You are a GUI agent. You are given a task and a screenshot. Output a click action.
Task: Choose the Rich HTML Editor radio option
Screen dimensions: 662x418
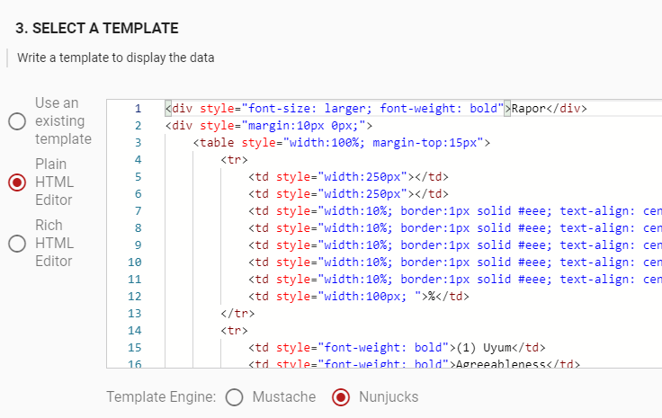coord(17,244)
